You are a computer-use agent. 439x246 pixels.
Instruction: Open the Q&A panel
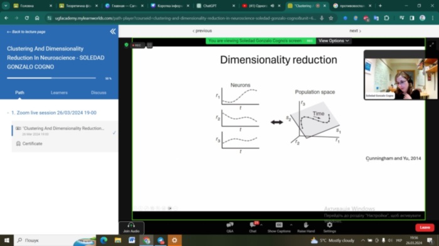click(230, 227)
